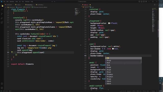Open the notifications bell in status bar
The width and height of the screenshot is (163, 92).
pyautogui.click(x=157, y=91)
